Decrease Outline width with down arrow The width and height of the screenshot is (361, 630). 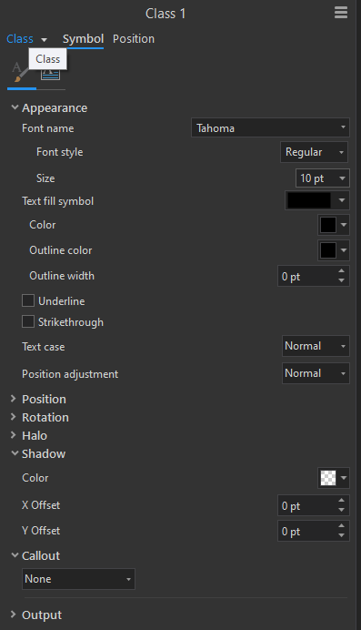(341, 280)
